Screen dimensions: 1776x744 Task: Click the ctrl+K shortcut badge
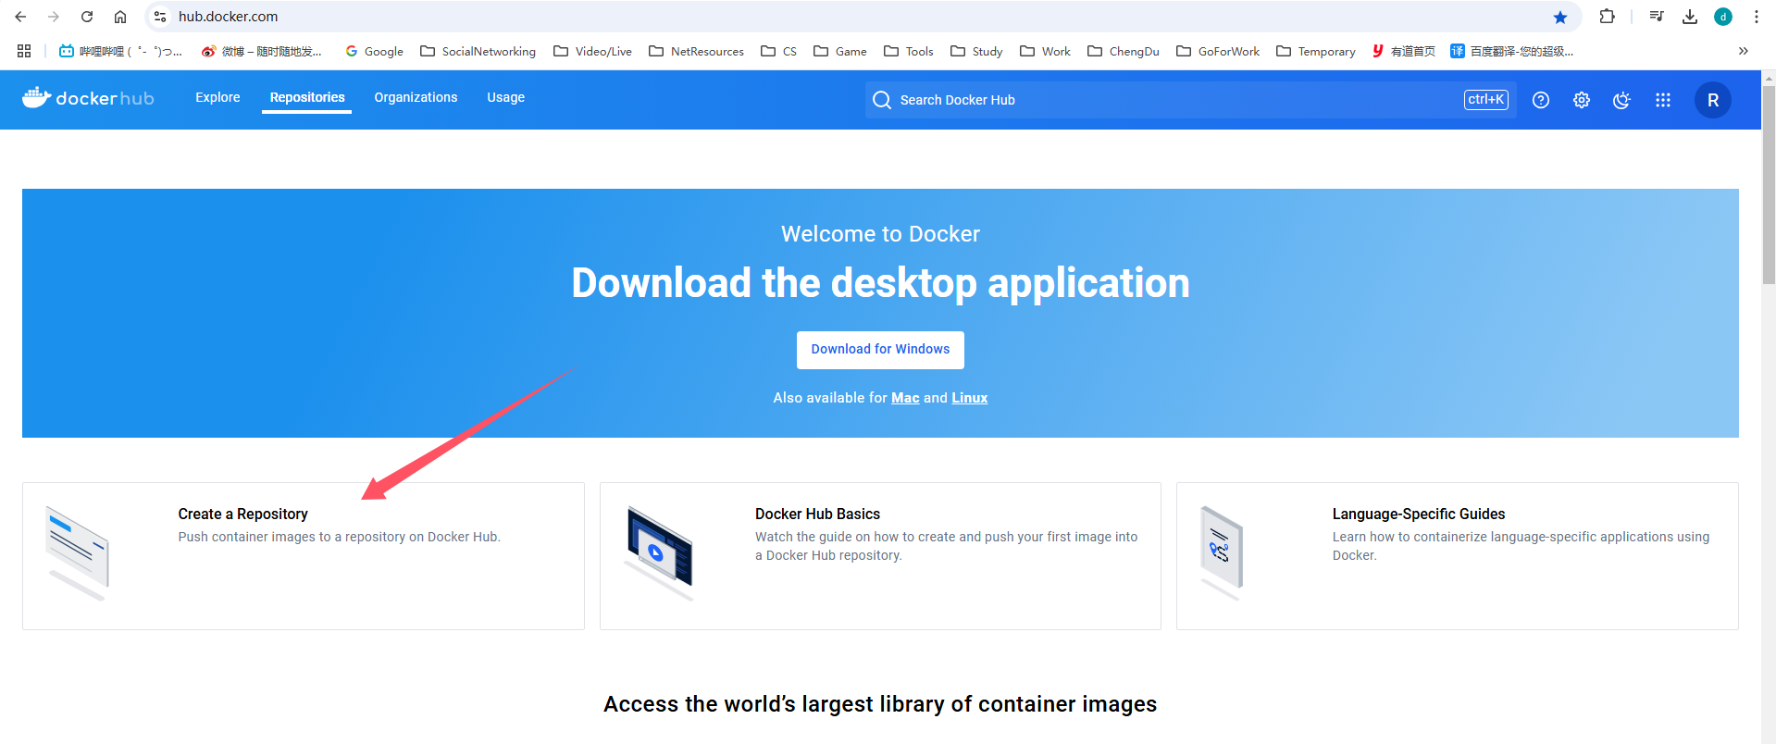(x=1486, y=100)
